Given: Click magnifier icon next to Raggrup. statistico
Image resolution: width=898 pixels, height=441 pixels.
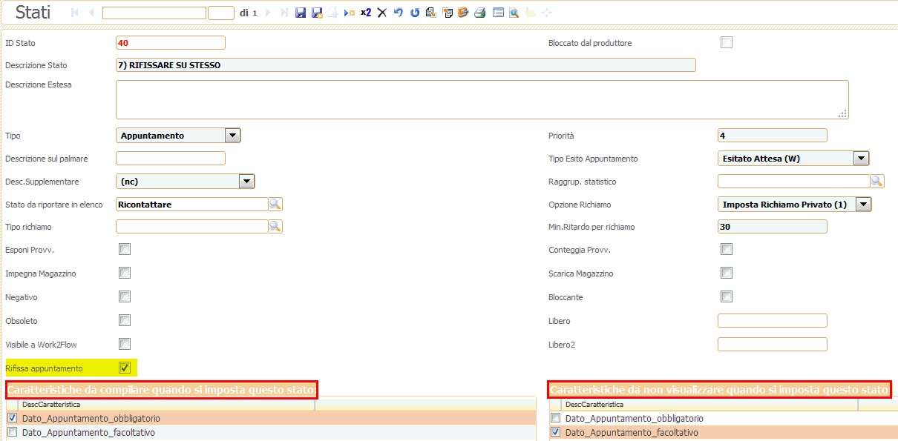Looking at the screenshot, I should [877, 181].
